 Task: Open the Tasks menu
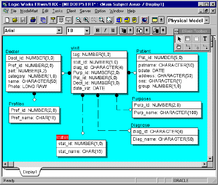[x=57, y=11]
